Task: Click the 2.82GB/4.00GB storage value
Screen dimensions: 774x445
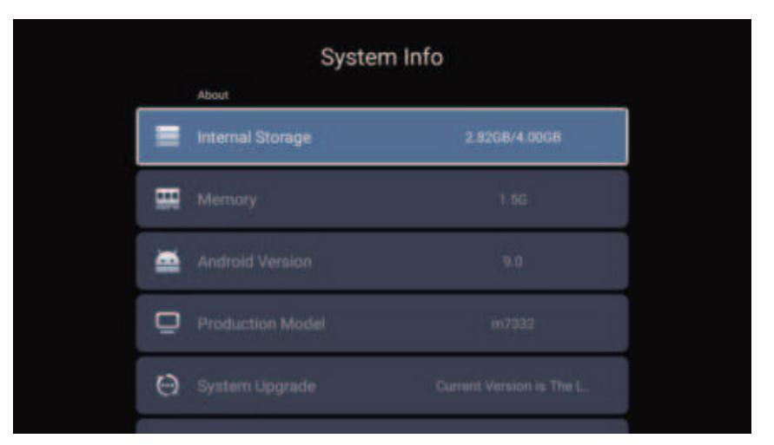Action: pyautogui.click(x=516, y=137)
